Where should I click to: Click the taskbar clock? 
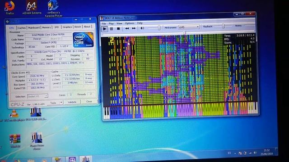click(x=267, y=152)
